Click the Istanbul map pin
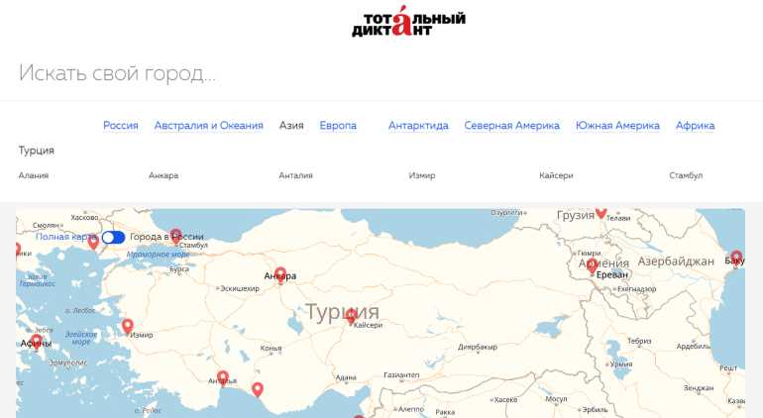The width and height of the screenshot is (763, 418). (175, 236)
